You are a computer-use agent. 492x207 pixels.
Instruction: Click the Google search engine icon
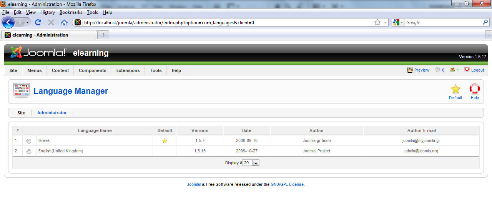pos(396,22)
